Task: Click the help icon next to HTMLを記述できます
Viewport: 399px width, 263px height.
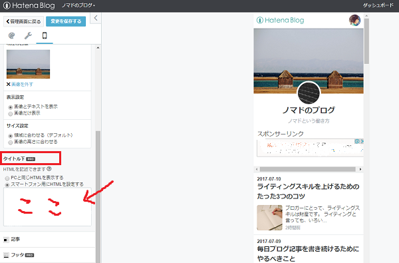Action: (49, 169)
